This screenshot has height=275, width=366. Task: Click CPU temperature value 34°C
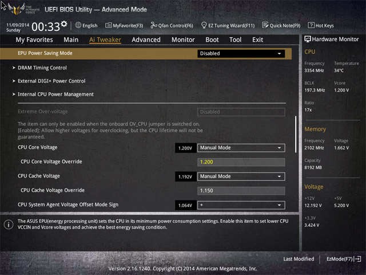tap(339, 70)
